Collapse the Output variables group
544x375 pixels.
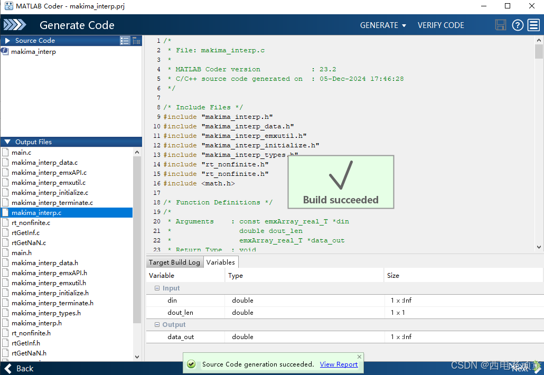pyautogui.click(x=157, y=325)
